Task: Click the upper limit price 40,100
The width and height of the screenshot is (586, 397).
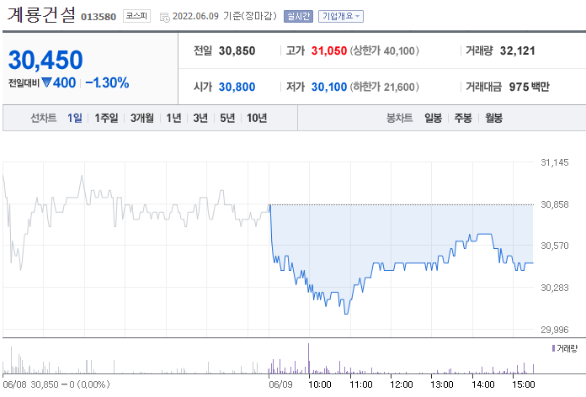Action: (399, 50)
